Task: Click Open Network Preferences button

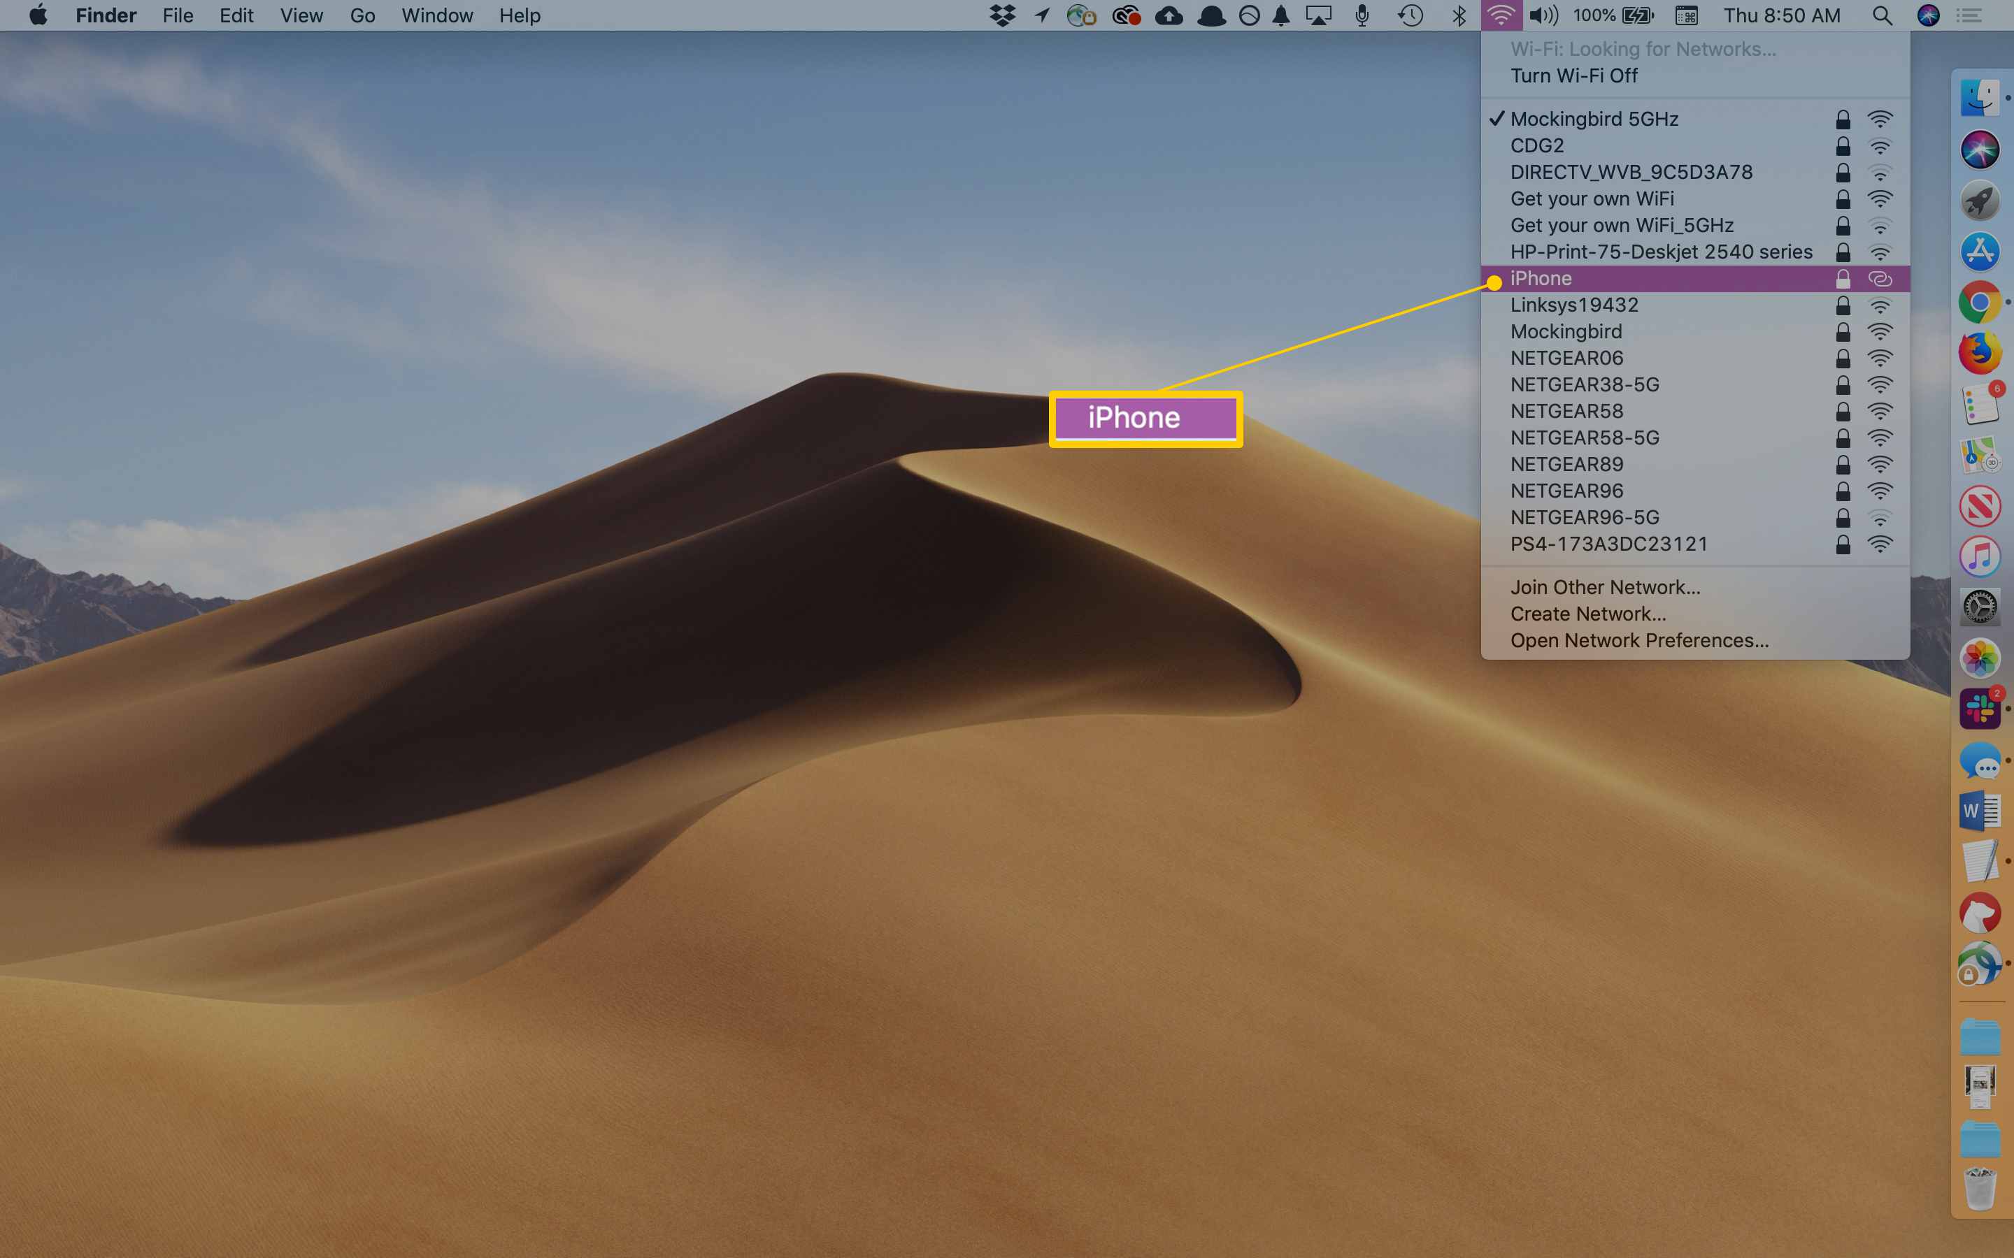Action: click(1637, 639)
